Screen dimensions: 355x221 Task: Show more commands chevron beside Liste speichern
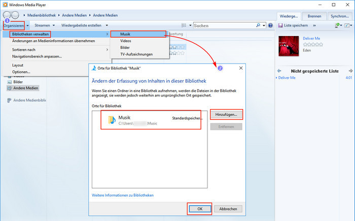pyautogui.click(x=314, y=25)
